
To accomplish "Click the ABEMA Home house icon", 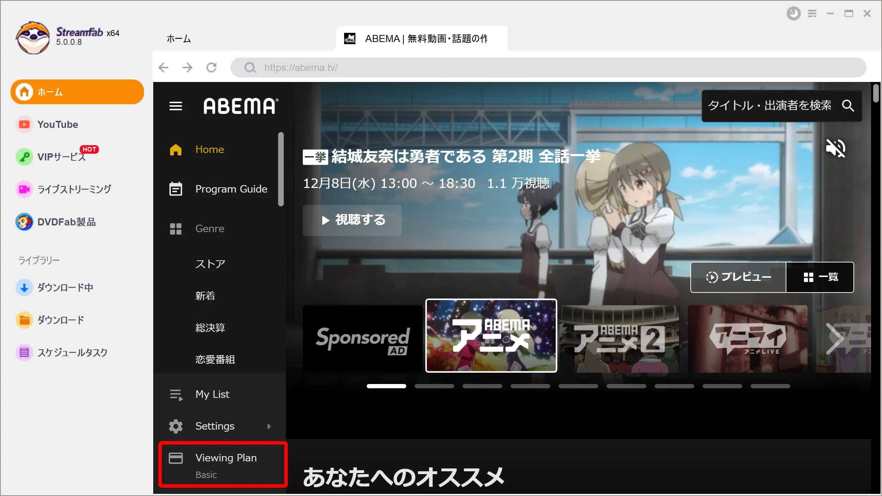I will click(x=176, y=149).
